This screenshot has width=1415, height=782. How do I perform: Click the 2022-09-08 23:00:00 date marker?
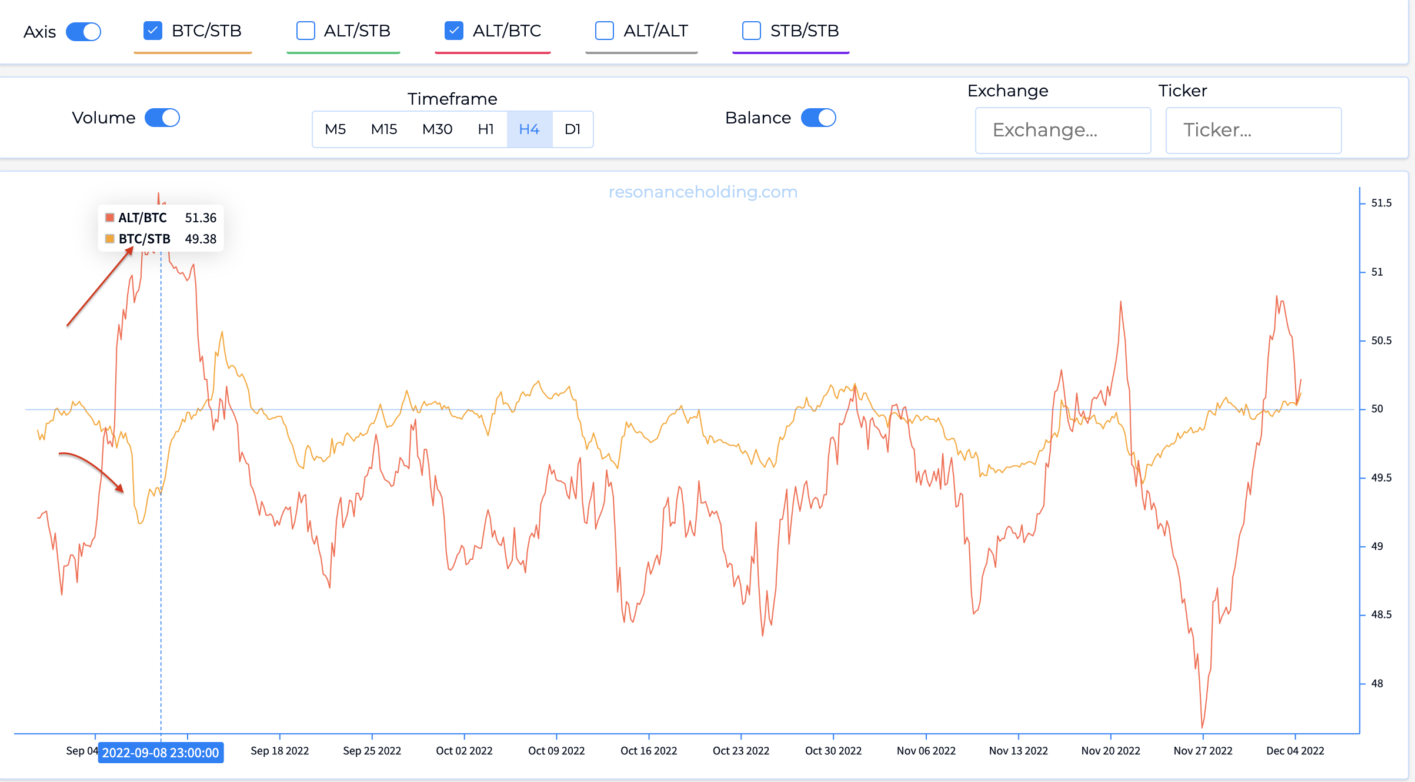(x=161, y=753)
